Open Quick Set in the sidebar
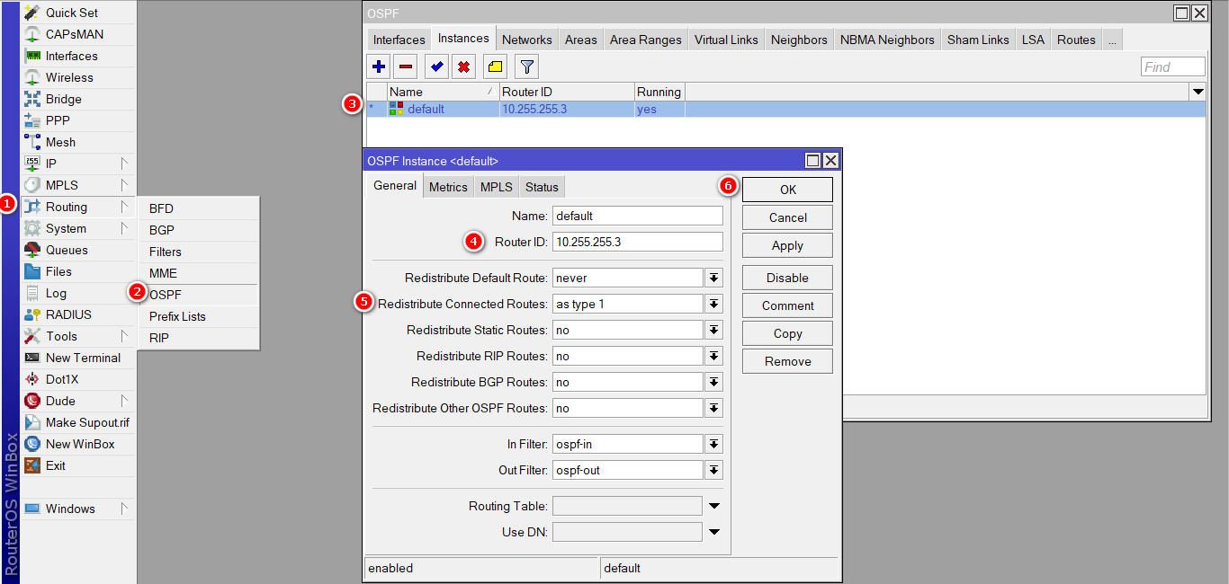This screenshot has width=1229, height=584. (x=72, y=13)
